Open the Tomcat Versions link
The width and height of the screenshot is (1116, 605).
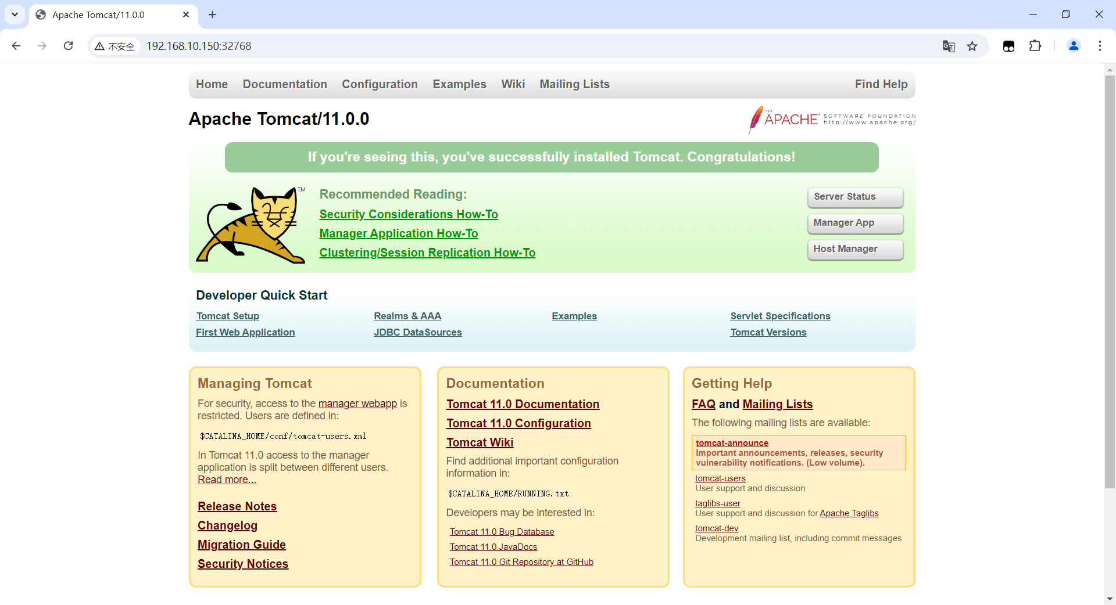pos(768,332)
